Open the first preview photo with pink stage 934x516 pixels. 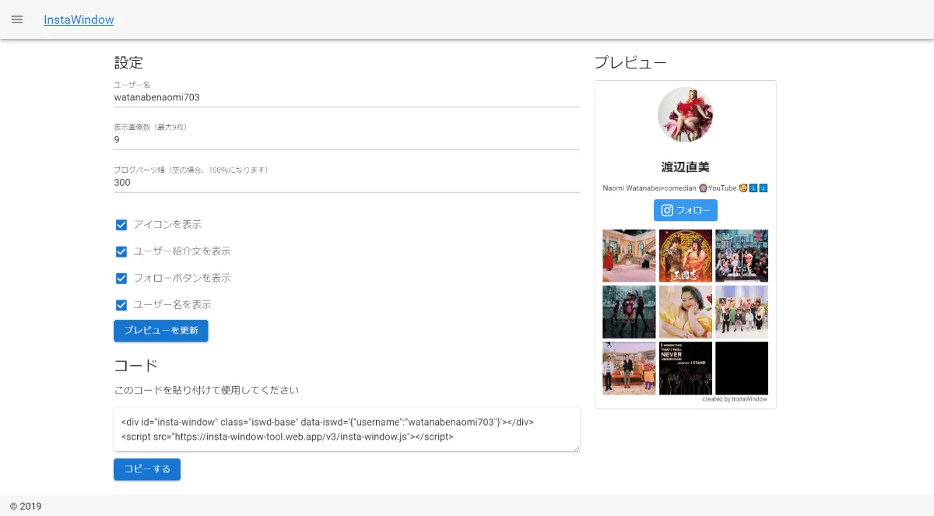[629, 255]
